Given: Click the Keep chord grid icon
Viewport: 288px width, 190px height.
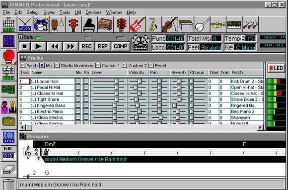Looking at the screenshot, I should click(x=8, y=24).
